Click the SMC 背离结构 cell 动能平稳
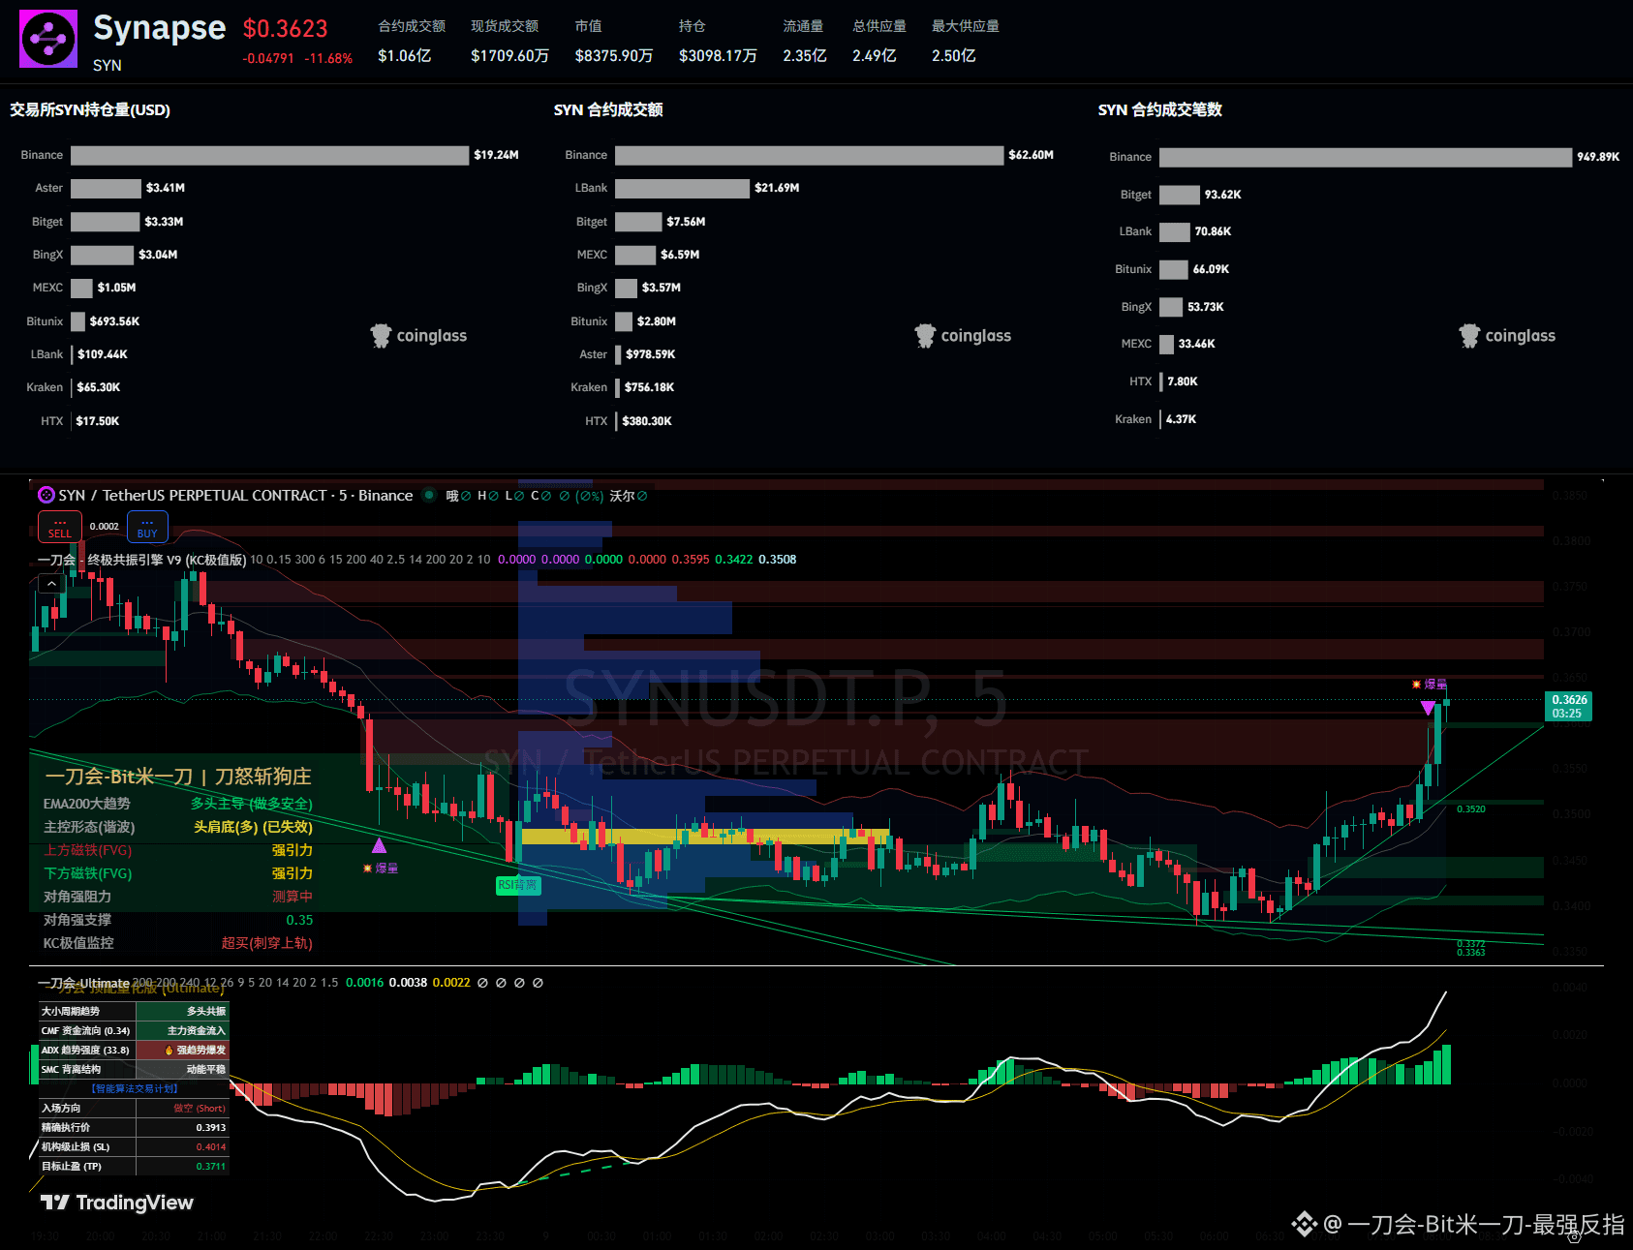 tap(182, 1069)
